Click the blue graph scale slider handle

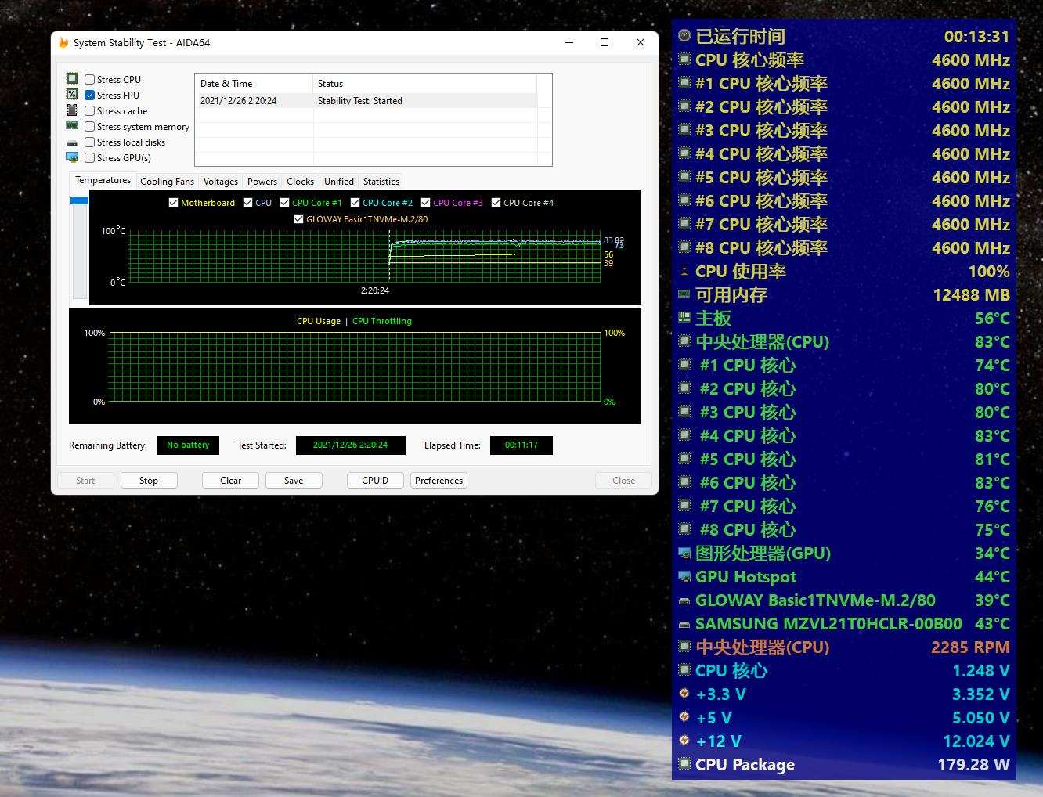click(79, 200)
